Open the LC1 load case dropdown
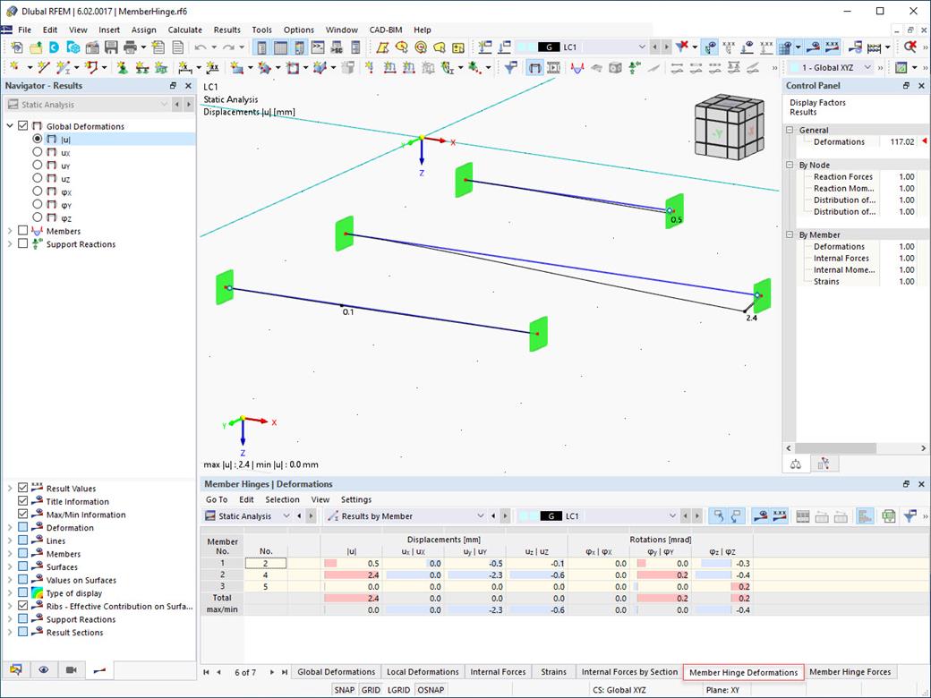The width and height of the screenshot is (931, 698). point(643,47)
